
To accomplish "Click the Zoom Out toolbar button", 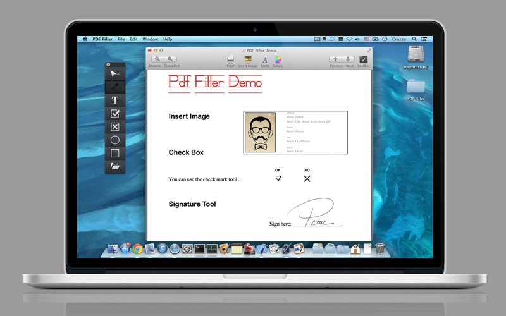I will pos(170,59).
